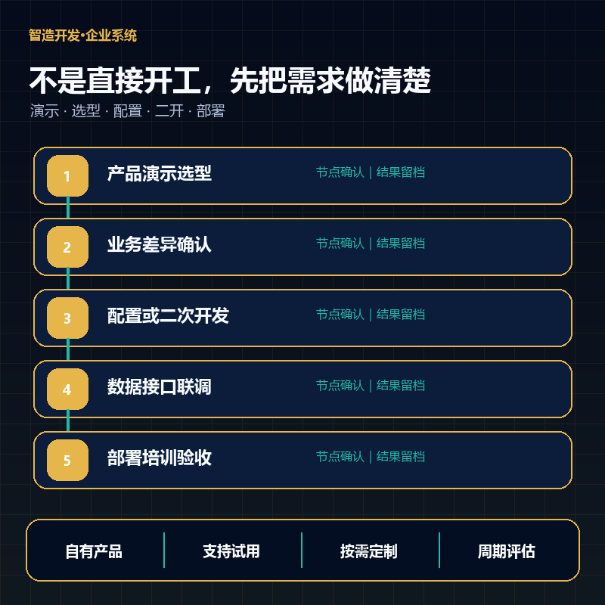Switch to the 支持试用 bottom tab
The height and width of the screenshot is (605, 605).
click(231, 551)
